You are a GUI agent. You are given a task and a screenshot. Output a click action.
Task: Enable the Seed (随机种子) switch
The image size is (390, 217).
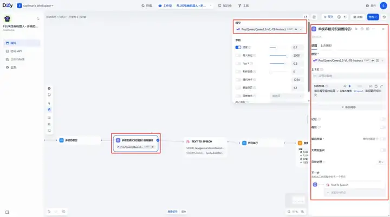point(238,79)
